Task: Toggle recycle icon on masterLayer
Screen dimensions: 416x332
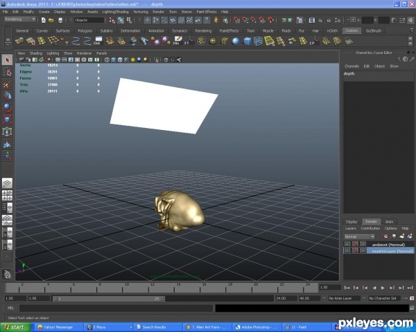Action: click(355, 250)
